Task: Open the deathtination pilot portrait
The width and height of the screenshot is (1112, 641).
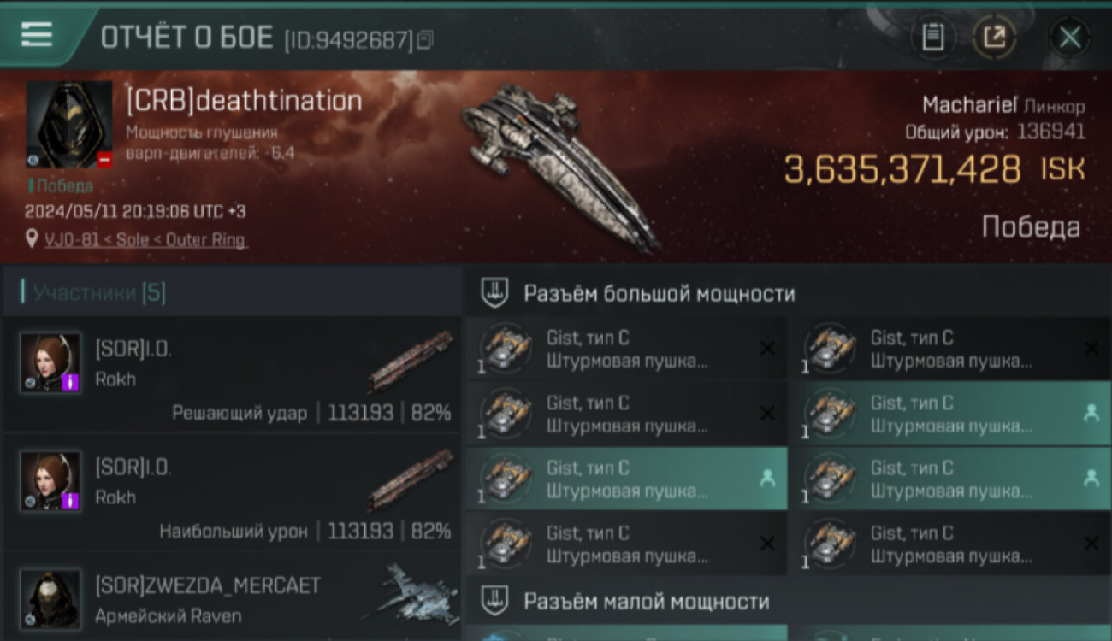Action: [x=69, y=125]
